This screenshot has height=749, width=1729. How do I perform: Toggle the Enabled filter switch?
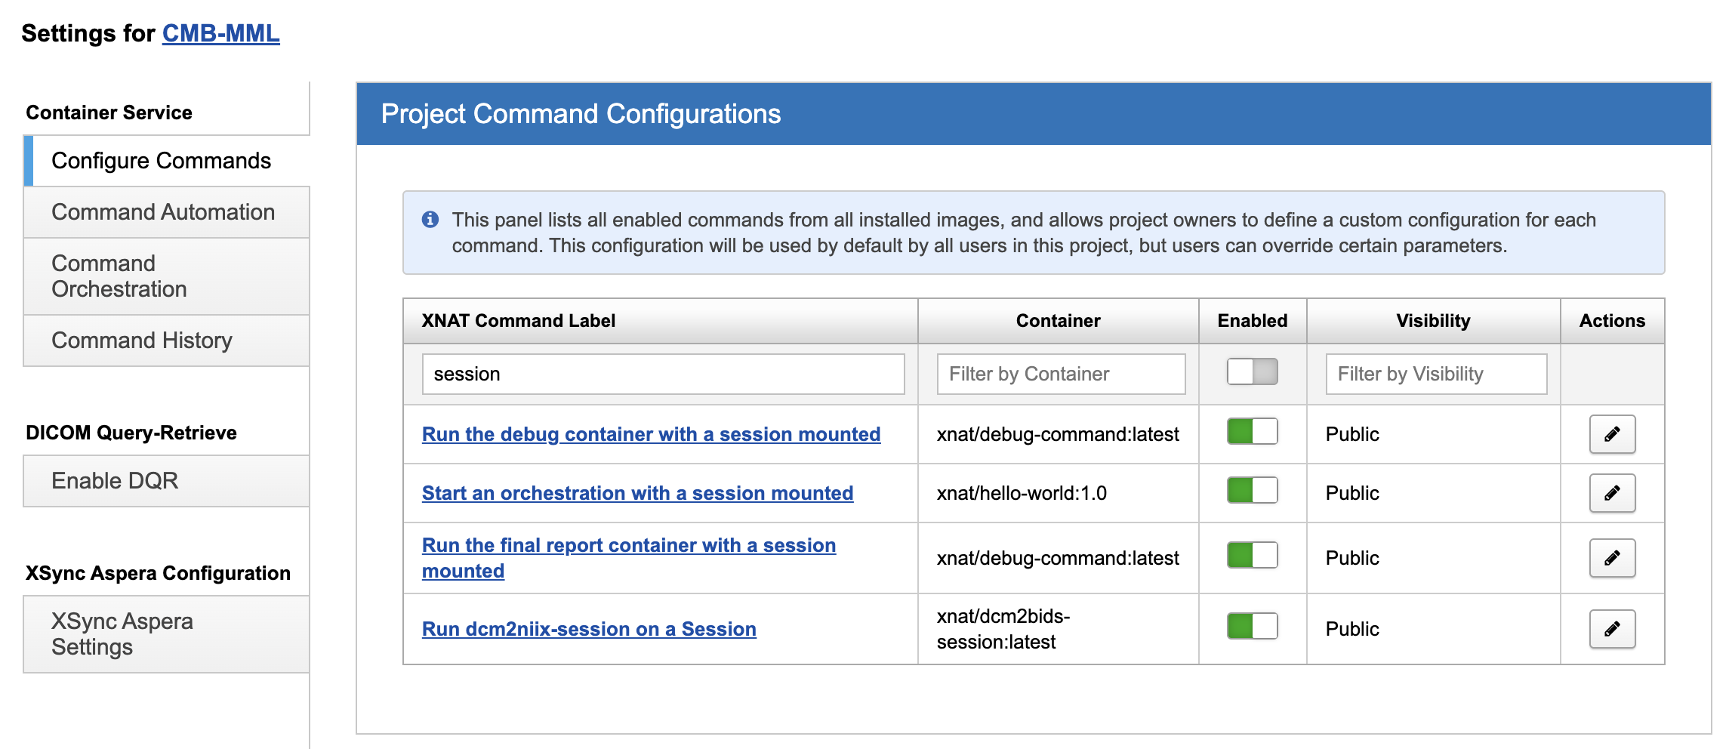click(x=1252, y=372)
